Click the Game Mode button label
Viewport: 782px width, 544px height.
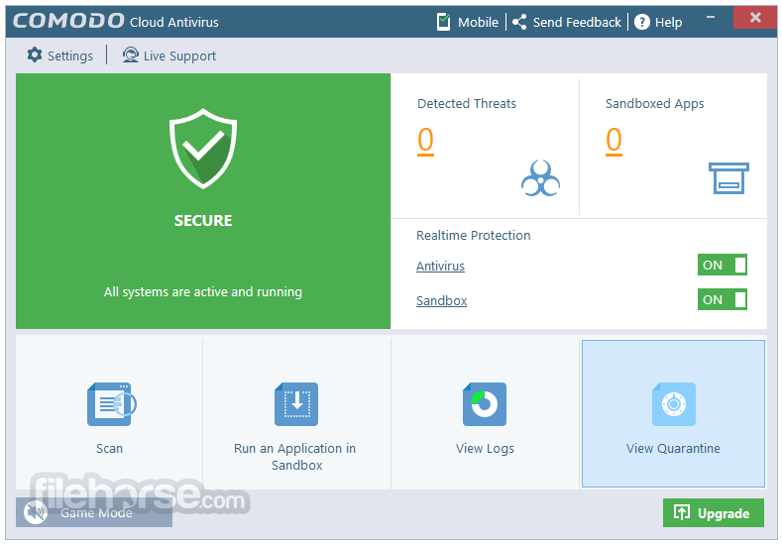coord(96,513)
